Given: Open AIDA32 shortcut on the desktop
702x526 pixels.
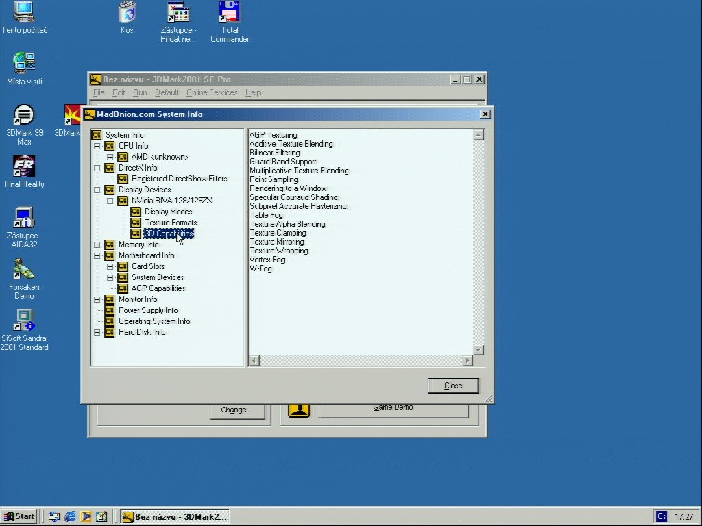Looking at the screenshot, I should click(24, 218).
